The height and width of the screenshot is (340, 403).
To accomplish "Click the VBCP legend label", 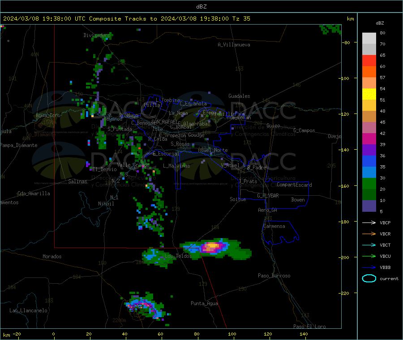I will (x=385, y=222).
